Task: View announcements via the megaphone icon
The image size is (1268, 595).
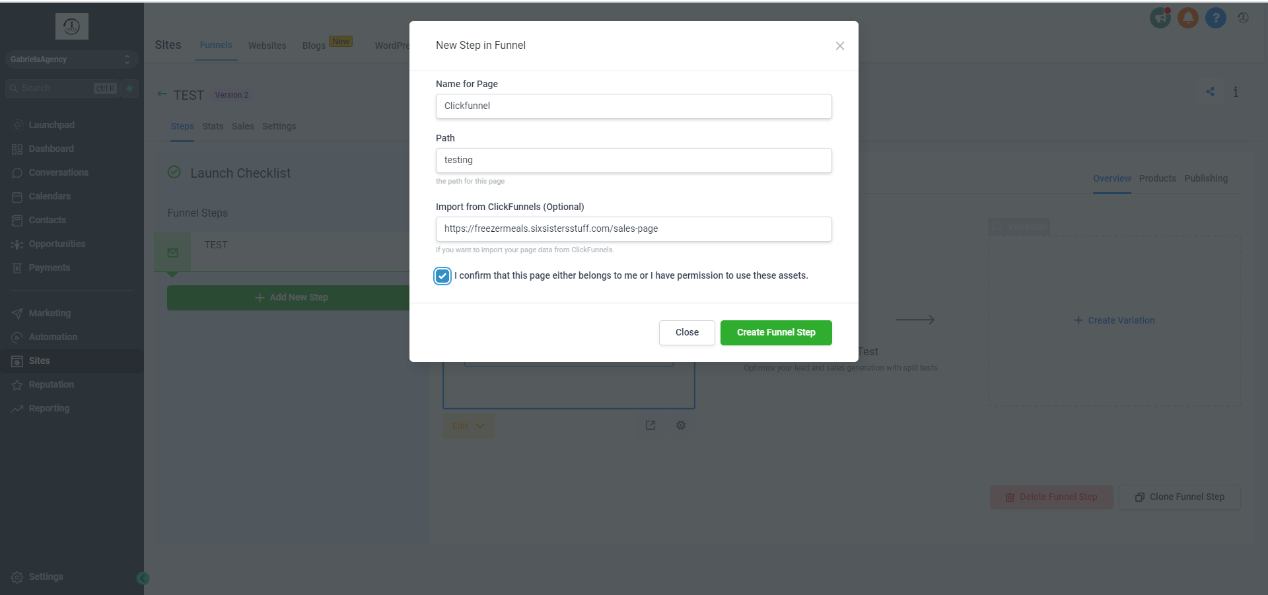Action: pos(1160,18)
